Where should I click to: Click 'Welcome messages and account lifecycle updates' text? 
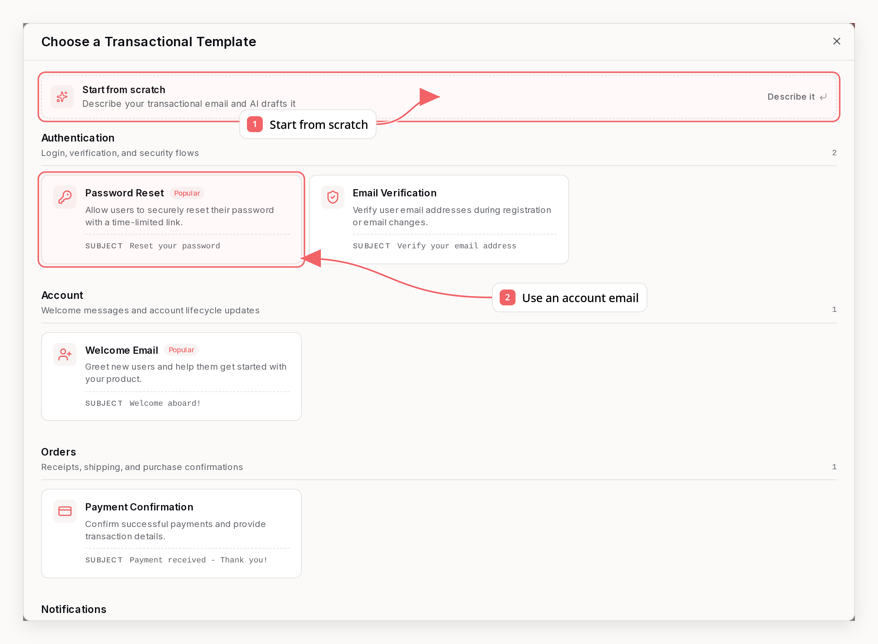point(151,311)
